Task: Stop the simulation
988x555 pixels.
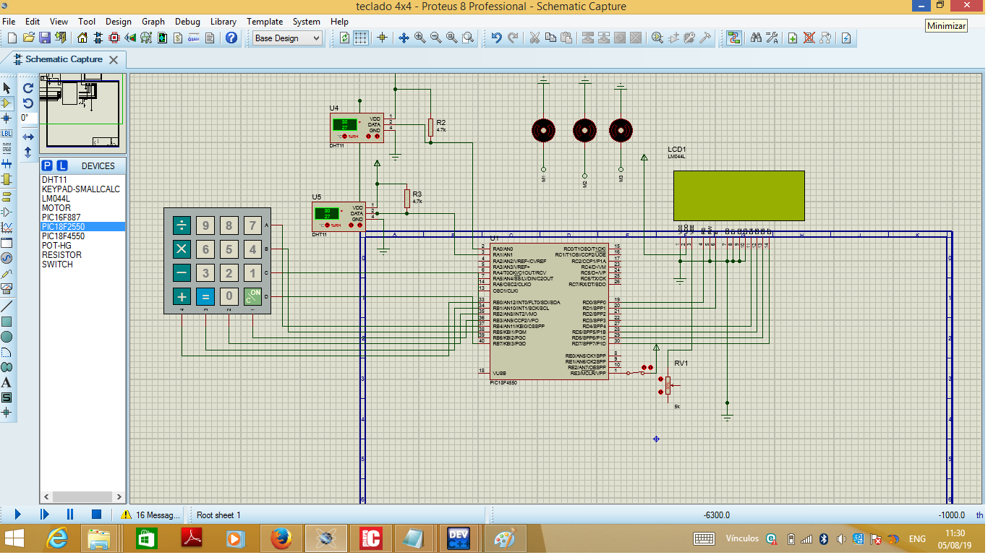Action: [96, 515]
